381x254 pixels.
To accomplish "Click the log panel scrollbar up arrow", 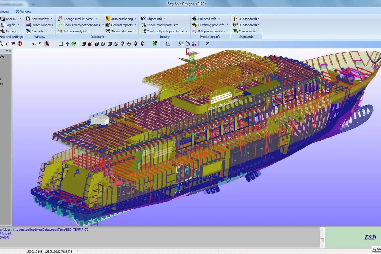I will coord(322,230).
